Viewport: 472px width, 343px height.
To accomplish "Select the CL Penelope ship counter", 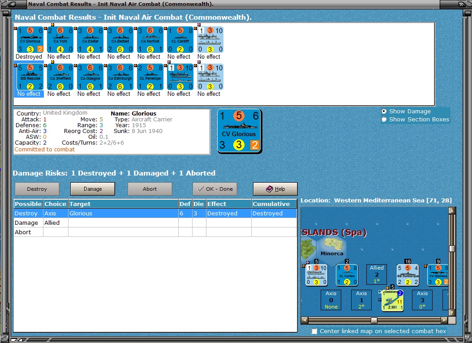I will (150, 77).
